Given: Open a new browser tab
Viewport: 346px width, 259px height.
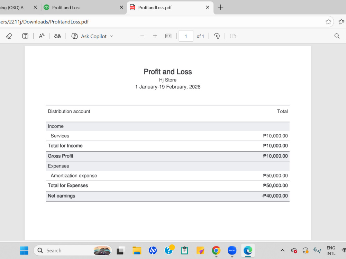Looking at the screenshot, I should pyautogui.click(x=220, y=7).
